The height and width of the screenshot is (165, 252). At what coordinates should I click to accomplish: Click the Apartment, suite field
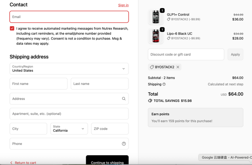[69, 114]
